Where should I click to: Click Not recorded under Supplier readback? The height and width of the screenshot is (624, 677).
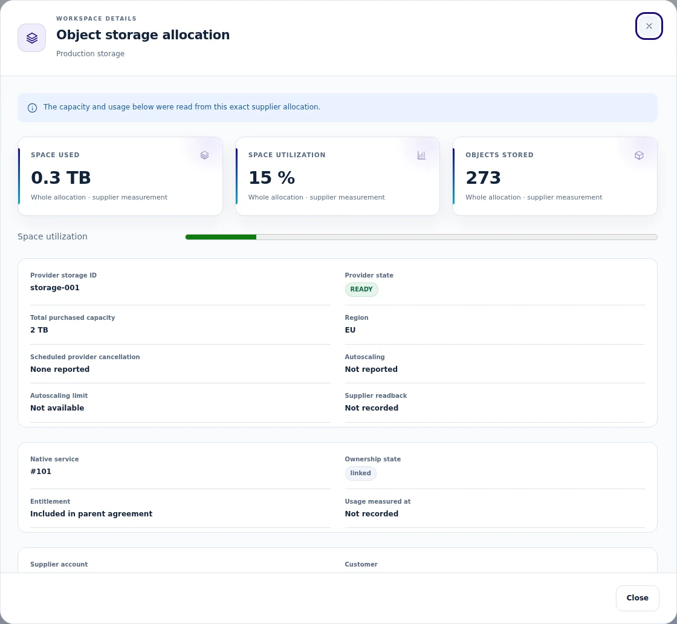pos(372,408)
